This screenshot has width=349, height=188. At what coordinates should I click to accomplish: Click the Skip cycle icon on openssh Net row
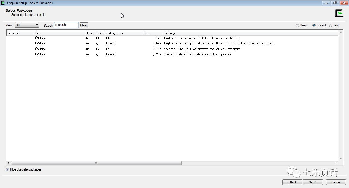click(36, 49)
